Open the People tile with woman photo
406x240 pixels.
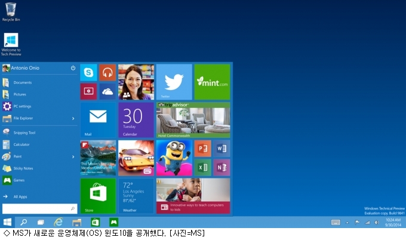pyautogui.click(x=136, y=82)
